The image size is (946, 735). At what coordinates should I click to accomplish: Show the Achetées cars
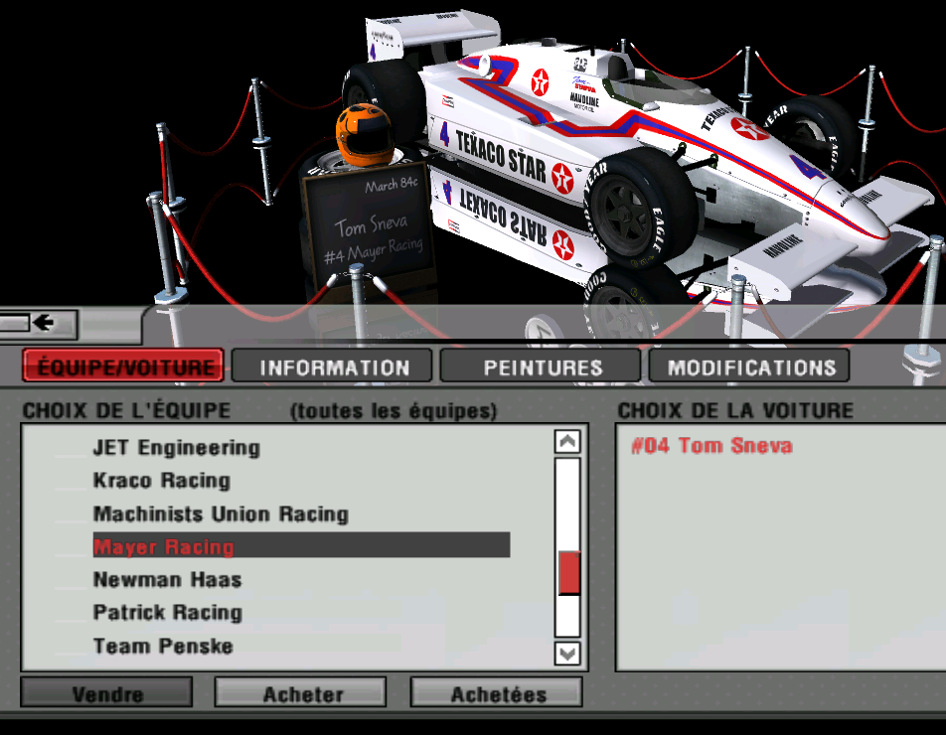pos(497,693)
